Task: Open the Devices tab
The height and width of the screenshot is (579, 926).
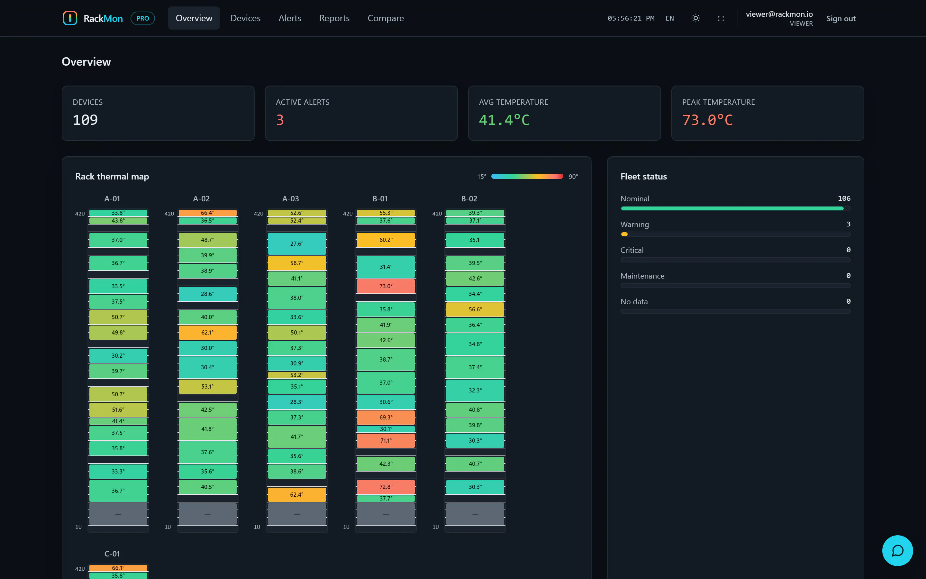Action: pyautogui.click(x=245, y=18)
